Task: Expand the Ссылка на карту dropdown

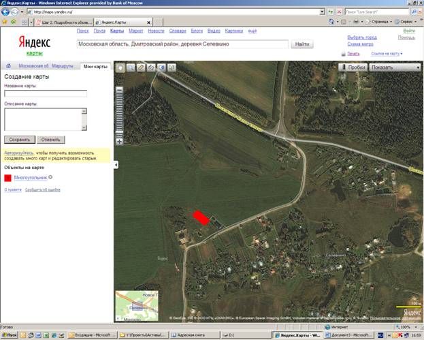Action: pyautogui.click(x=387, y=53)
